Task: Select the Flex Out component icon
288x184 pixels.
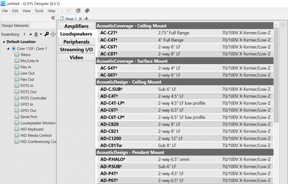Action: pyautogui.click(x=17, y=79)
